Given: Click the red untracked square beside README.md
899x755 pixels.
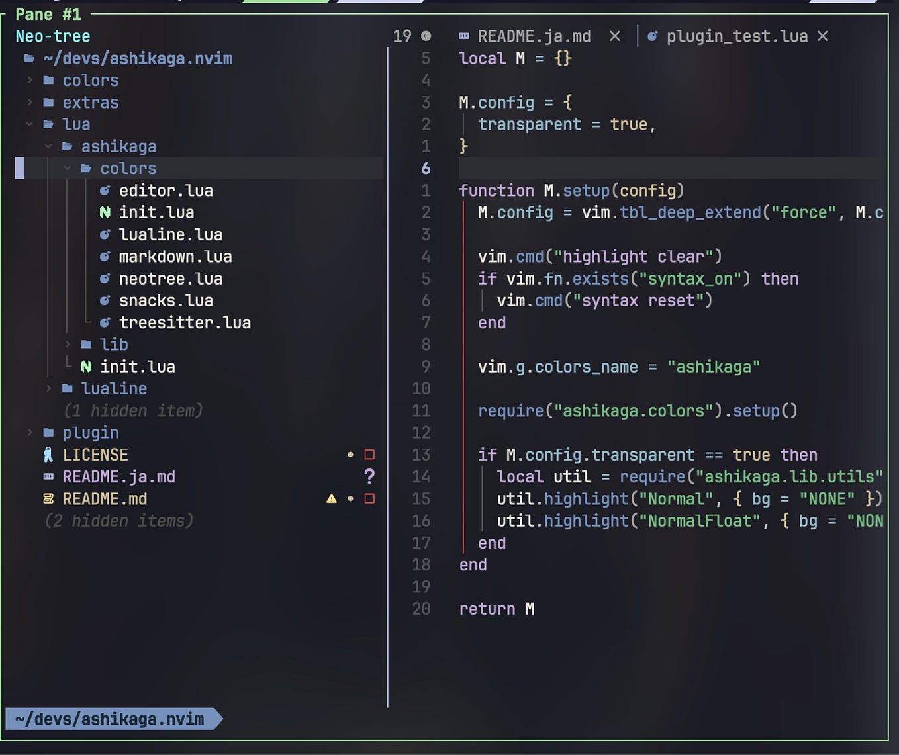Looking at the screenshot, I should click(x=369, y=499).
